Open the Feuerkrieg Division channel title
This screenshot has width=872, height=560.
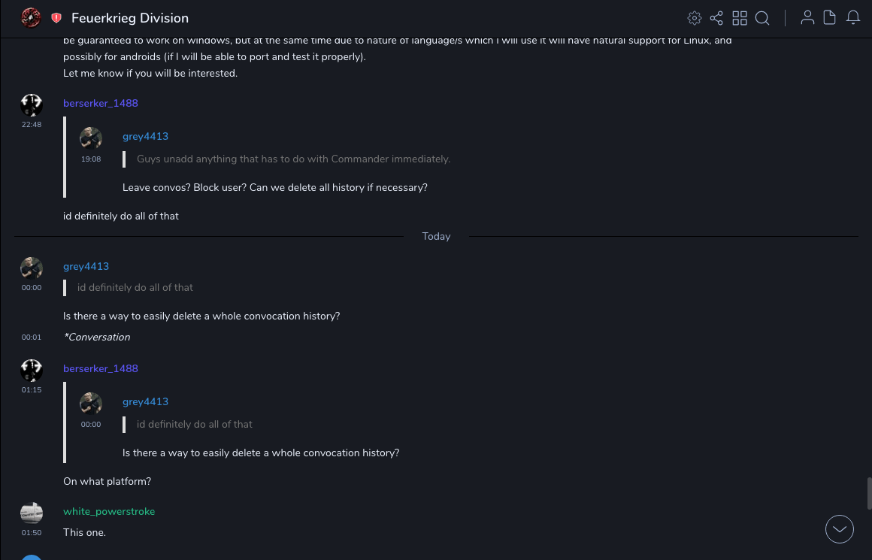pos(130,18)
